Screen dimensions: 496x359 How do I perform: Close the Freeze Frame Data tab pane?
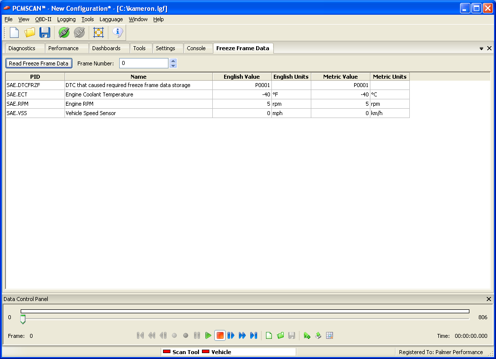point(489,48)
